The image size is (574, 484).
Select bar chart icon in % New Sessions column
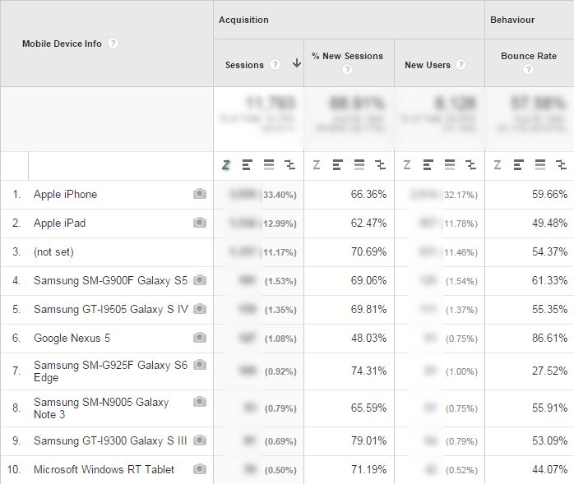point(337,165)
